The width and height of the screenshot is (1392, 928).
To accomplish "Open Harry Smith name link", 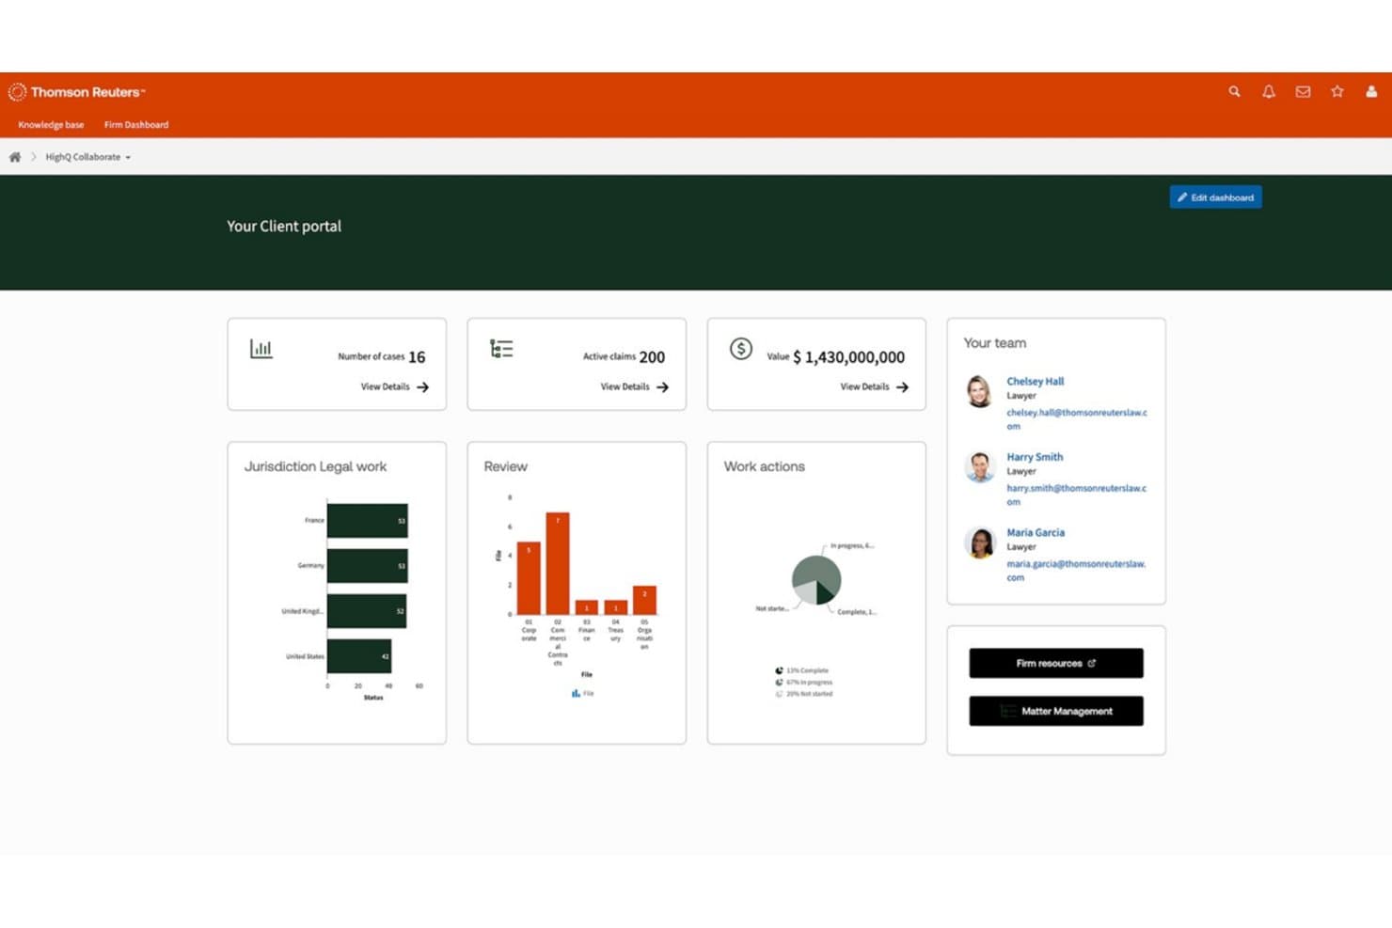I will click(x=1035, y=457).
